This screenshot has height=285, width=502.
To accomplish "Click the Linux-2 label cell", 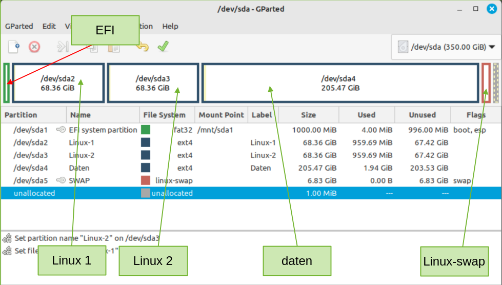I will point(263,155).
